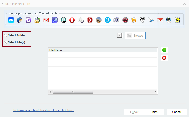Choose The Bat! yellow bat icon
The height and width of the screenshot is (117, 189).
[178, 20]
